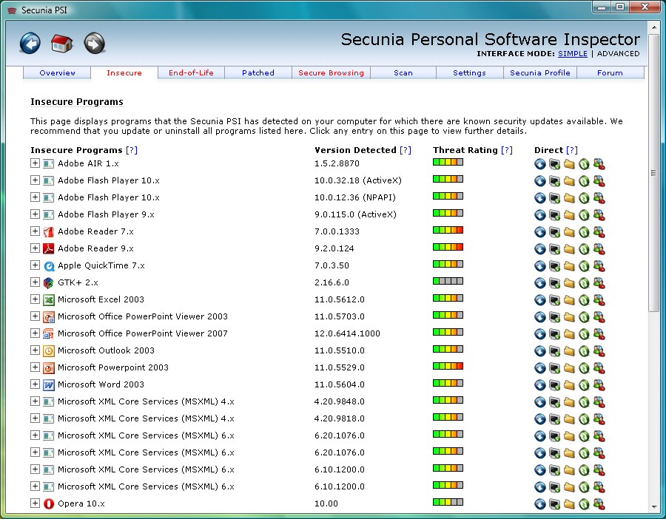Open the Settings tab
The width and height of the screenshot is (666, 519).
point(469,73)
